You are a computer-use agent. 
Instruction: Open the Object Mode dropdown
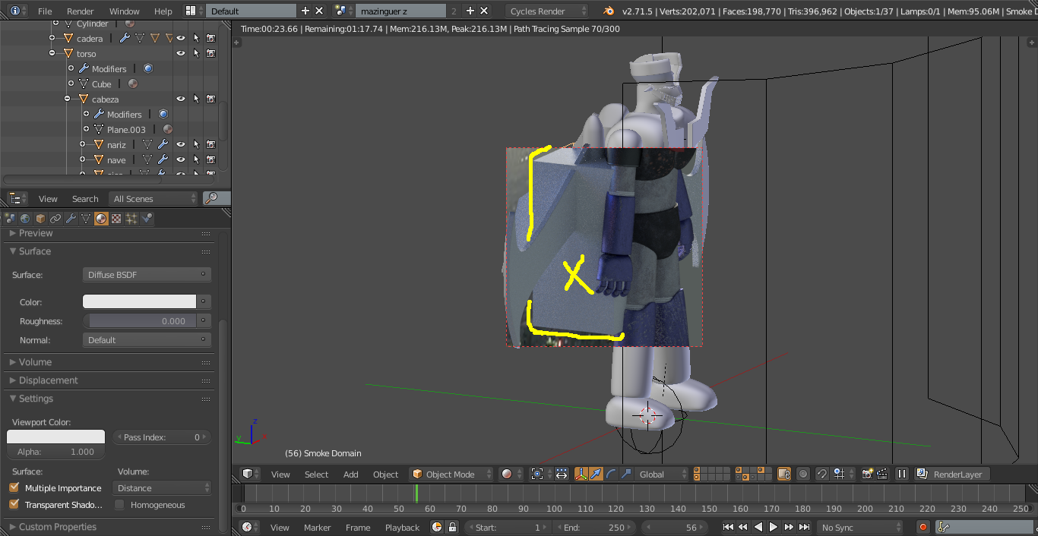coord(451,474)
